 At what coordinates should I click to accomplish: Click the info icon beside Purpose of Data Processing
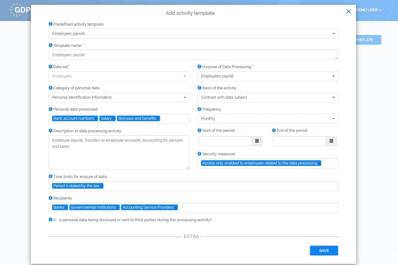[200, 67]
